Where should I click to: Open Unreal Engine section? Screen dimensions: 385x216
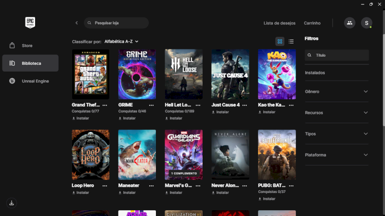(30, 81)
